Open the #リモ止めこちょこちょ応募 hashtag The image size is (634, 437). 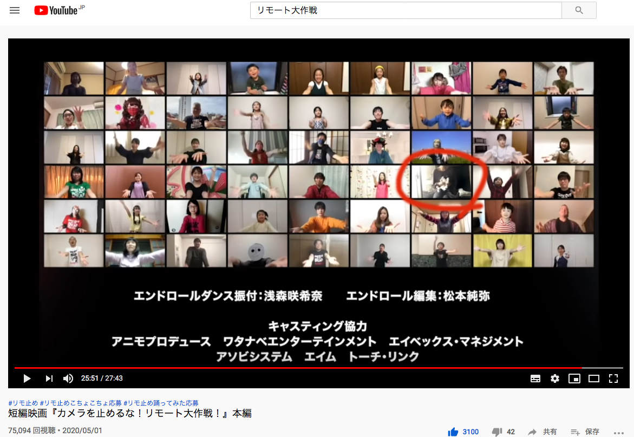click(x=81, y=403)
